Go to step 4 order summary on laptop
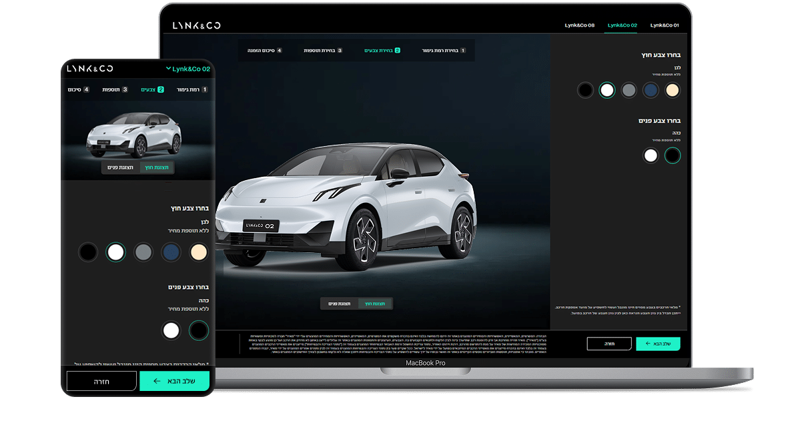The height and width of the screenshot is (443, 792). coord(265,51)
